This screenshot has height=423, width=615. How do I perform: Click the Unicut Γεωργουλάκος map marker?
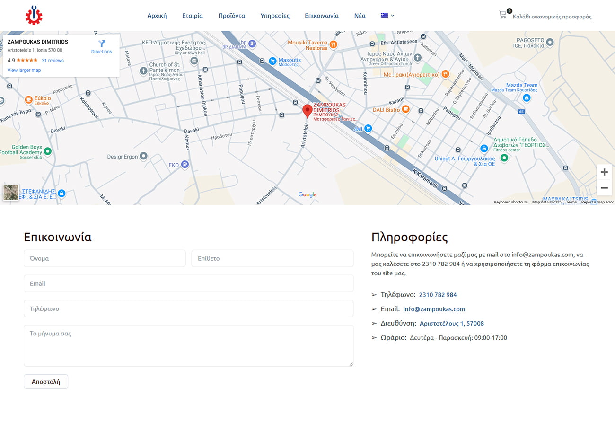484,149
